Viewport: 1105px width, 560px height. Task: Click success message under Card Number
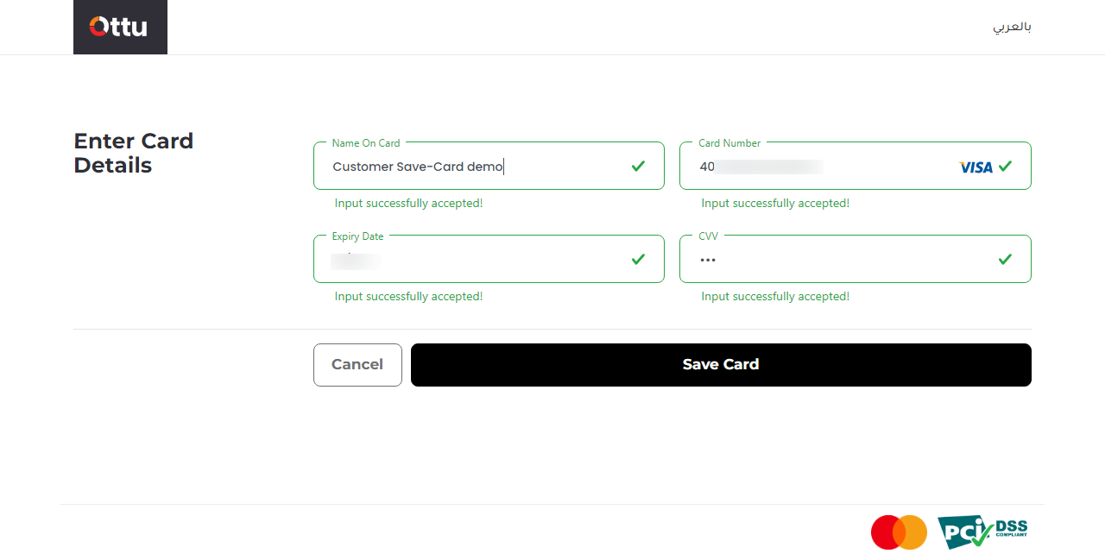tap(775, 204)
